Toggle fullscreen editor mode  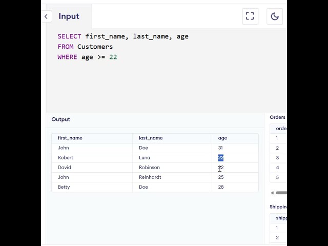pyautogui.click(x=250, y=16)
